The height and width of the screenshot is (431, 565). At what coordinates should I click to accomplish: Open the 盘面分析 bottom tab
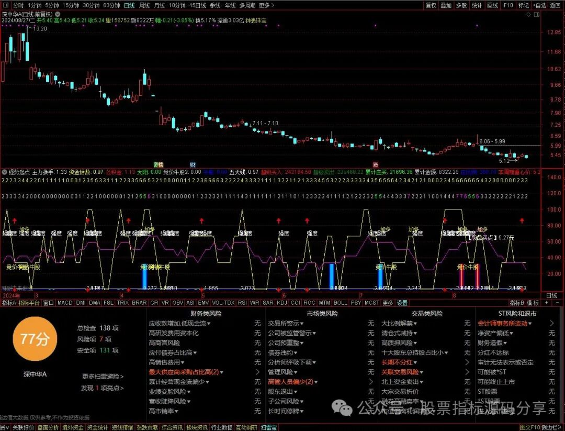point(48,427)
